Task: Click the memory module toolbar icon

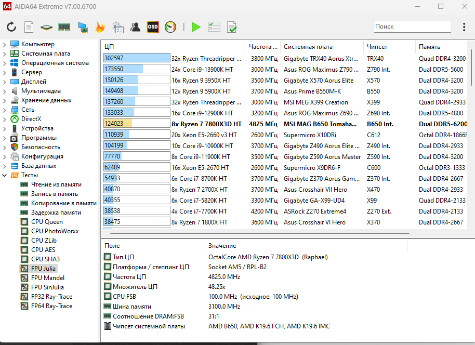Action: 64,27
